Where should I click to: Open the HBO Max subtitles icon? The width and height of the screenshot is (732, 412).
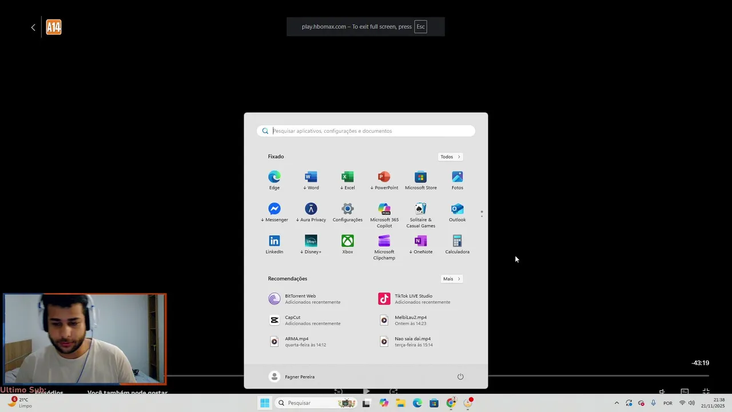(x=685, y=391)
